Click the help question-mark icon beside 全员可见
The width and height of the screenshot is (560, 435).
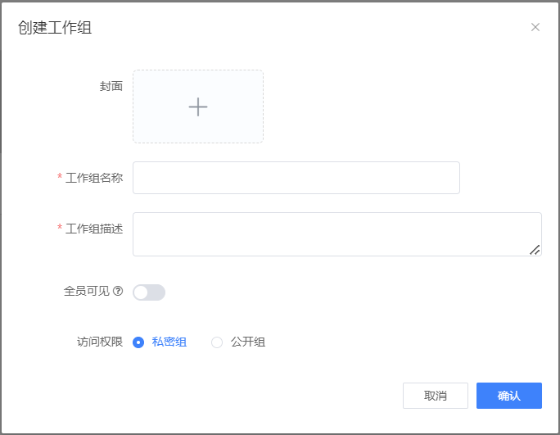coord(118,291)
